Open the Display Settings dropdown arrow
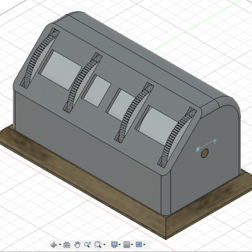Image resolution: width=252 pixels, height=252 pixels. [x=120, y=245]
